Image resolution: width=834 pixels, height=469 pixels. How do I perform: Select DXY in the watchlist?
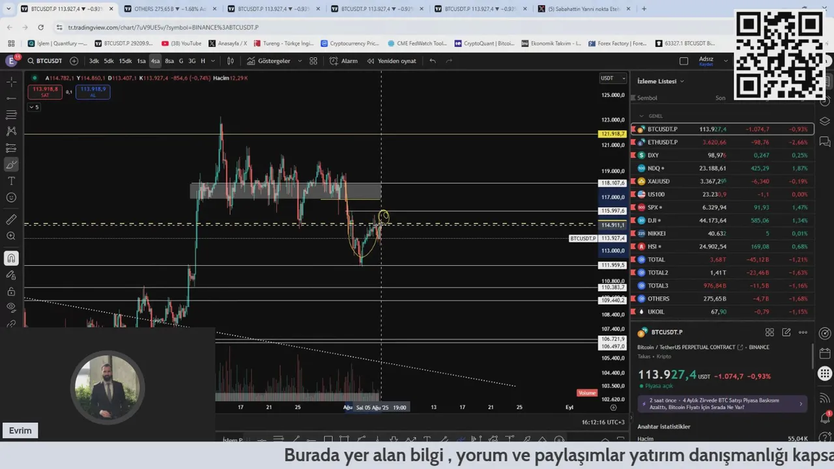(723, 155)
